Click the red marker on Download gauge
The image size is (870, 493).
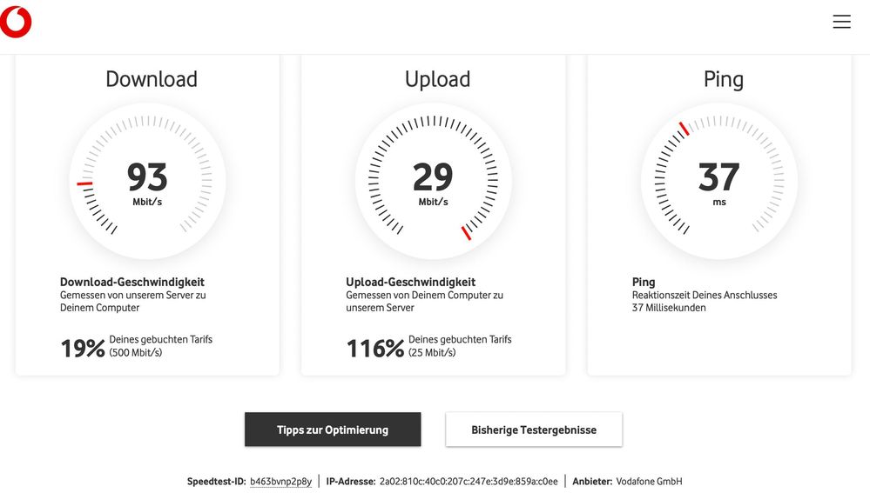(x=84, y=183)
